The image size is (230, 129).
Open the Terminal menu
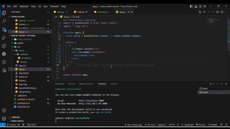54,6
